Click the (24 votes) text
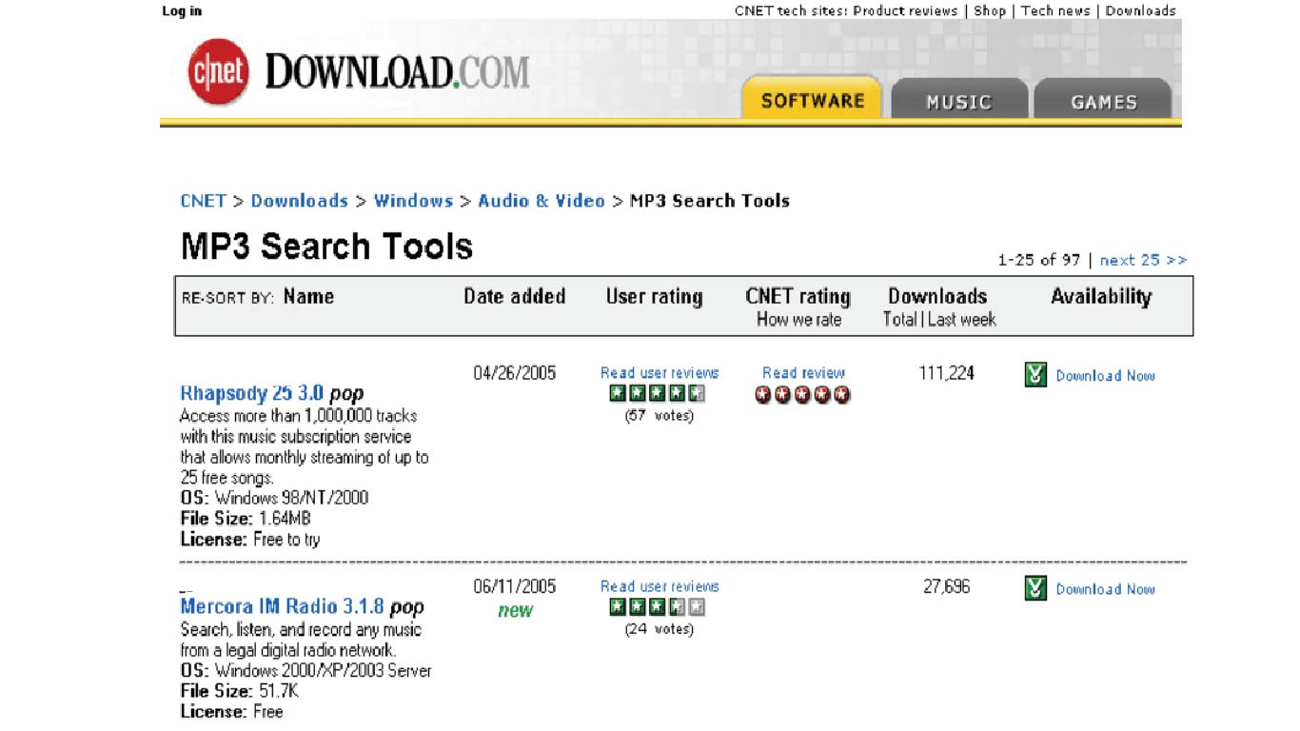 pos(659,629)
